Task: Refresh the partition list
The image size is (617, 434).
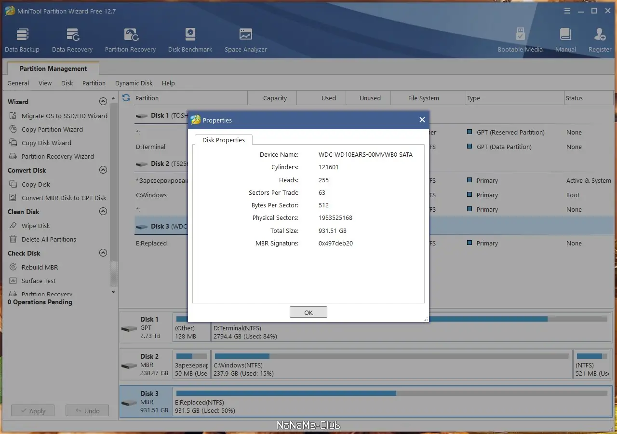Action: pos(126,98)
